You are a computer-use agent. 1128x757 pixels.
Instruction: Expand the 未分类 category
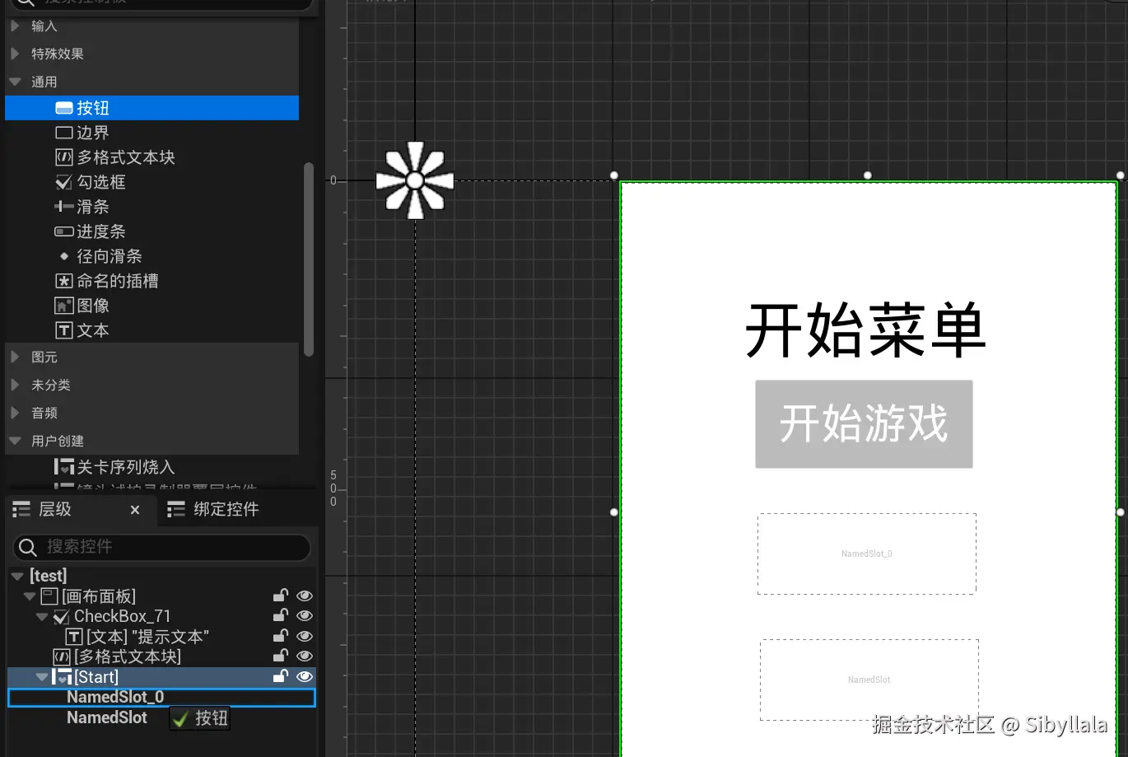[15, 385]
